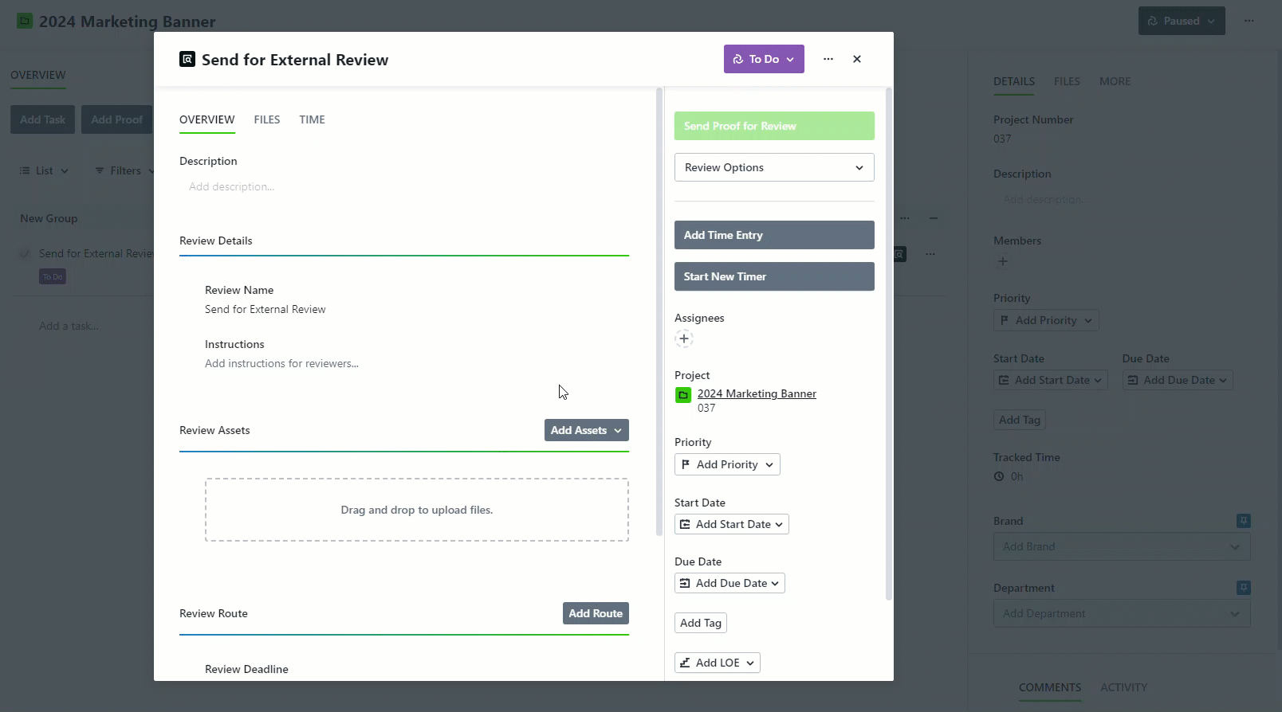The image size is (1282, 712).
Task: Select the project page OVERVIEW tab
Action: [x=38, y=75]
